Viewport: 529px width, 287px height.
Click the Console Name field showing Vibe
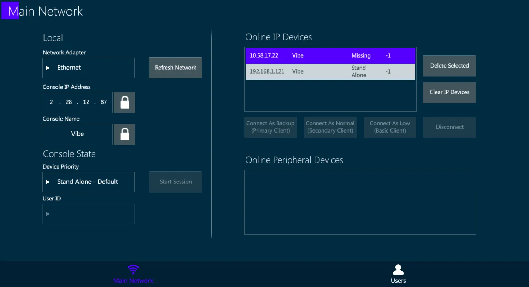click(77, 134)
